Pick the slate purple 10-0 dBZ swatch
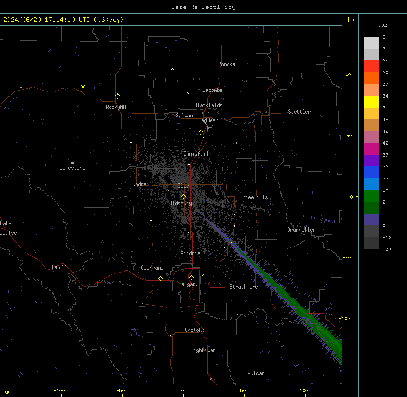The image size is (407, 397). tap(371, 220)
